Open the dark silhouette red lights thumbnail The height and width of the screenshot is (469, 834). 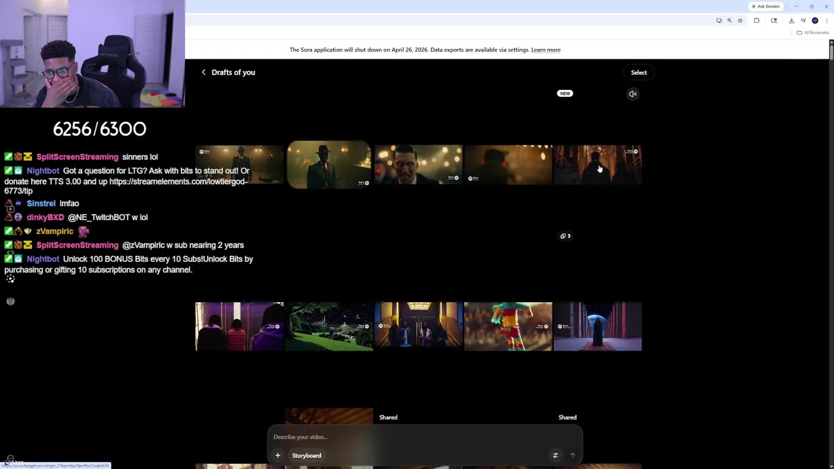pyautogui.click(x=508, y=165)
